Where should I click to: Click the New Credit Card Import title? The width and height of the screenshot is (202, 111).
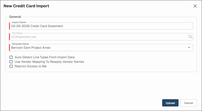click(x=26, y=6)
